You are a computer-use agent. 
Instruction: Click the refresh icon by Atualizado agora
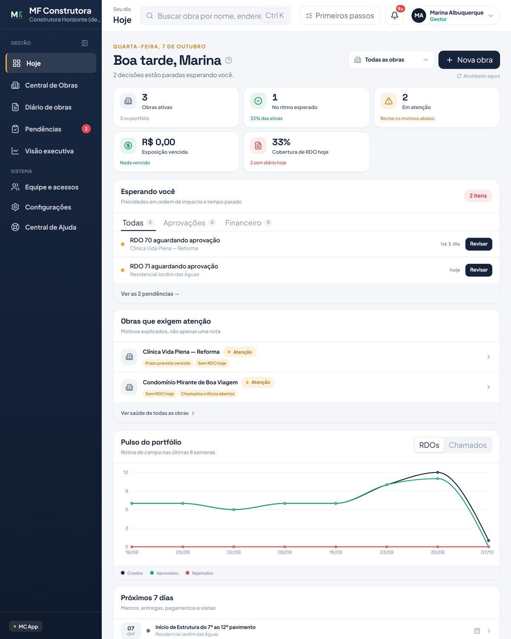pos(459,76)
